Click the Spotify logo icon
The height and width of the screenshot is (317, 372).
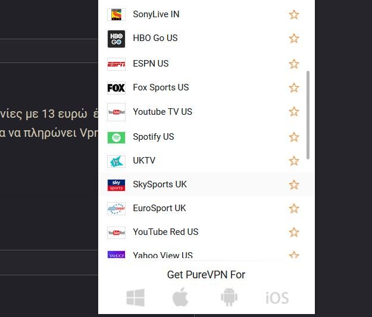click(x=116, y=137)
